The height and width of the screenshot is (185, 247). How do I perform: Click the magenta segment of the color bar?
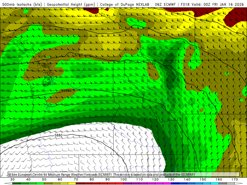tap(167, 183)
